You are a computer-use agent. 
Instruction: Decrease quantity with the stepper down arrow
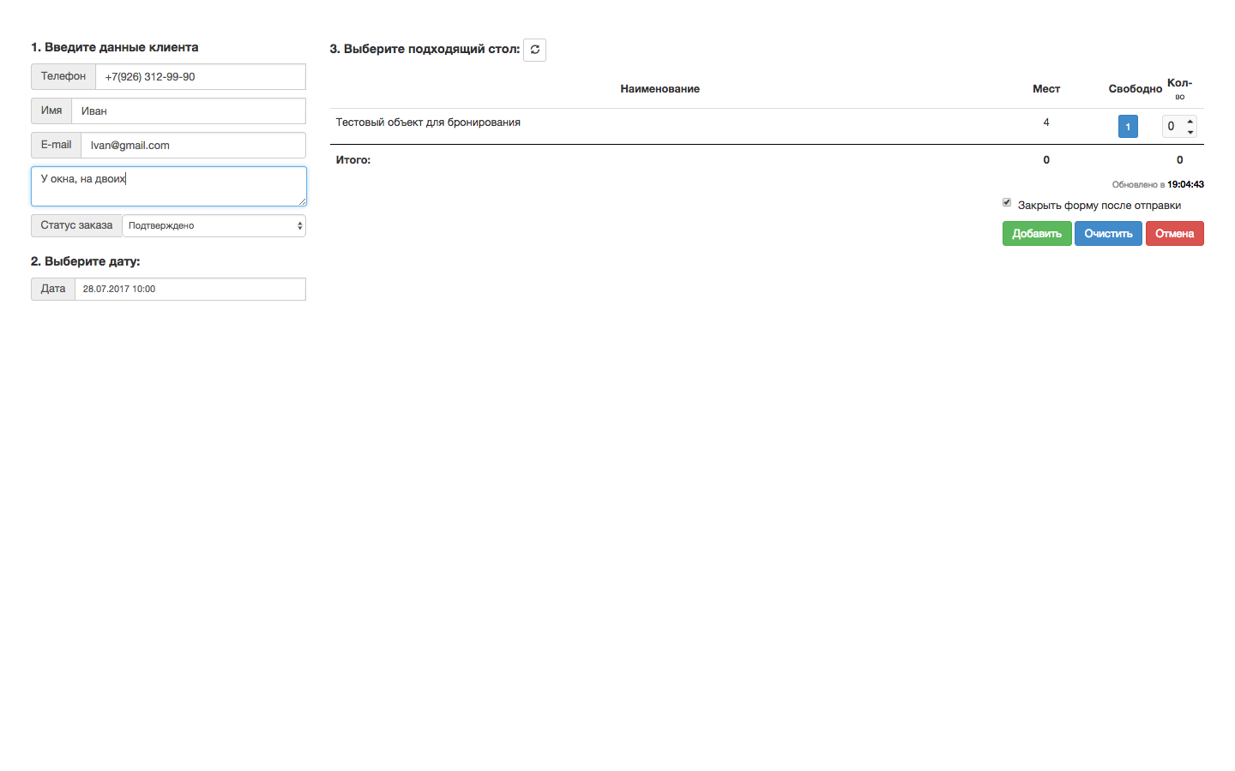click(x=1190, y=132)
